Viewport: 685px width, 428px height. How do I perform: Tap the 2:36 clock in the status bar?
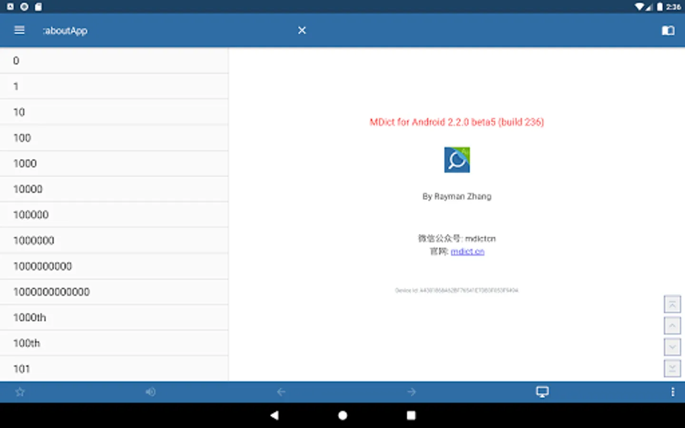pyautogui.click(x=674, y=7)
